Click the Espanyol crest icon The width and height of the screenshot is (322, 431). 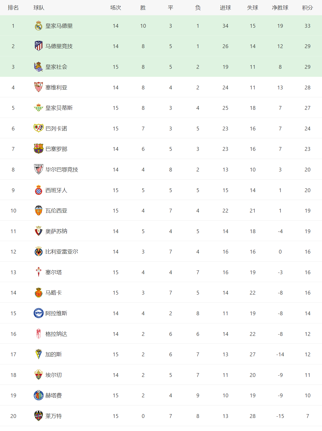[x=39, y=190]
